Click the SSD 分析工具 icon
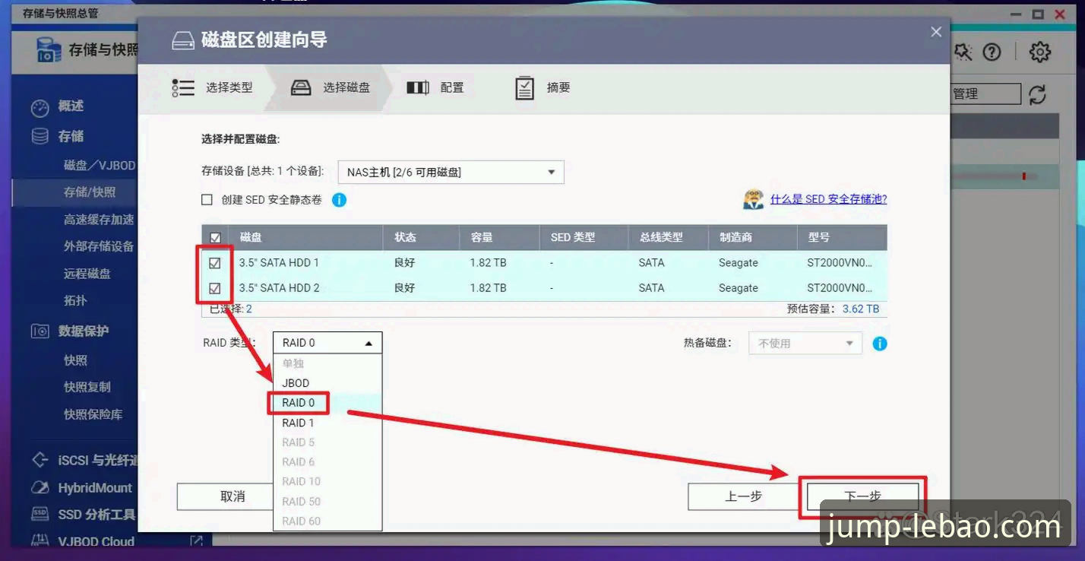The image size is (1085, 561). (40, 515)
